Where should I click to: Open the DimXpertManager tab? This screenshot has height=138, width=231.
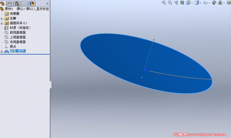pyautogui.click(x=24, y=3)
